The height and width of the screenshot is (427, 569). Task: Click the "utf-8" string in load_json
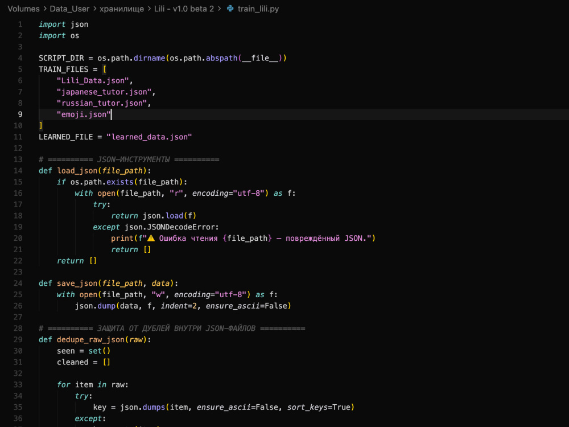[249, 193]
